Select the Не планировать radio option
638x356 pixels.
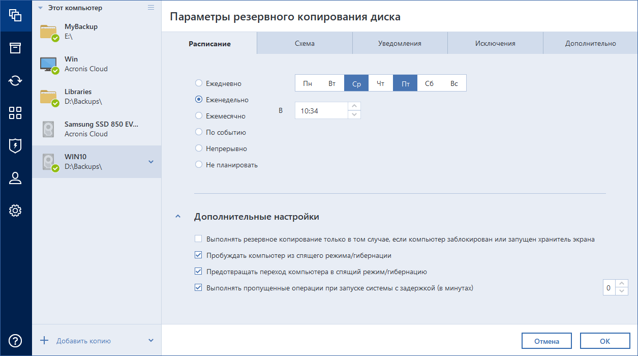pos(199,165)
